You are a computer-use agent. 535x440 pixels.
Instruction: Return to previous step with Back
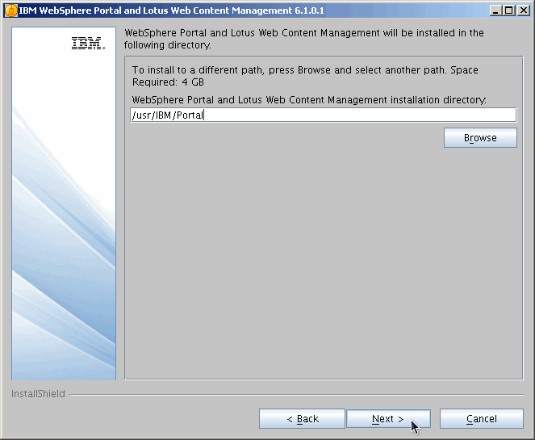[302, 419]
